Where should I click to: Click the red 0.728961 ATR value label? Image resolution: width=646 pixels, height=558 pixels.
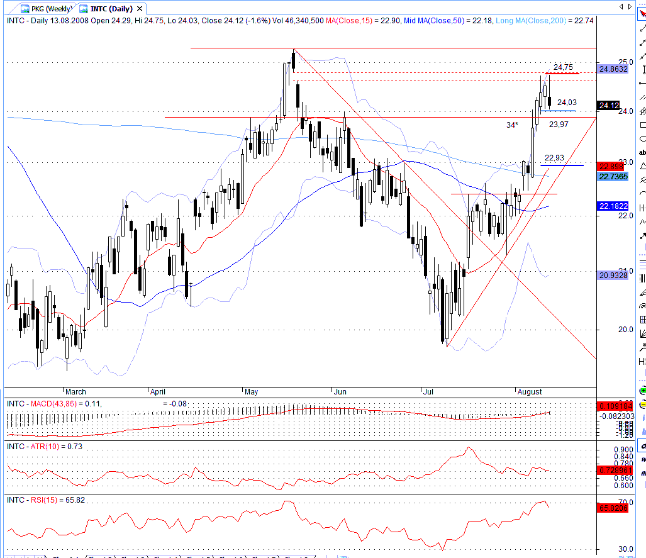(615, 470)
